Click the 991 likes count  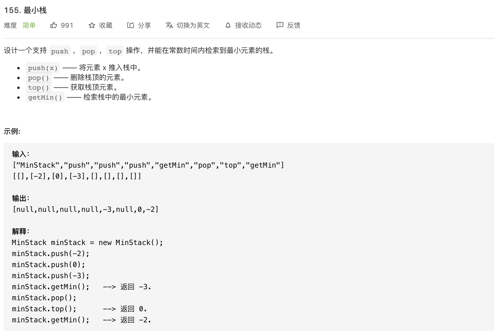point(67,25)
